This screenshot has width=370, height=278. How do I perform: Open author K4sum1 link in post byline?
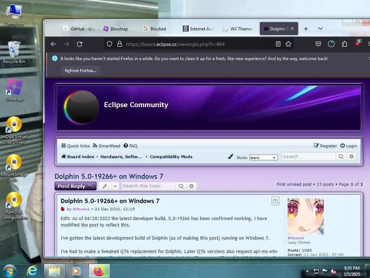click(x=81, y=209)
